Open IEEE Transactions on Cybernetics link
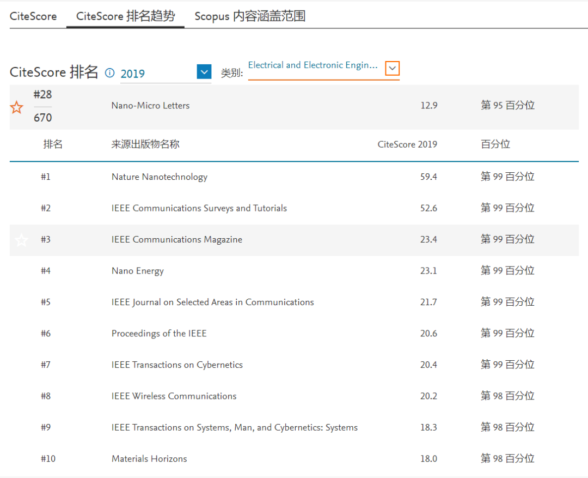The height and width of the screenshot is (478, 588). pos(177,365)
